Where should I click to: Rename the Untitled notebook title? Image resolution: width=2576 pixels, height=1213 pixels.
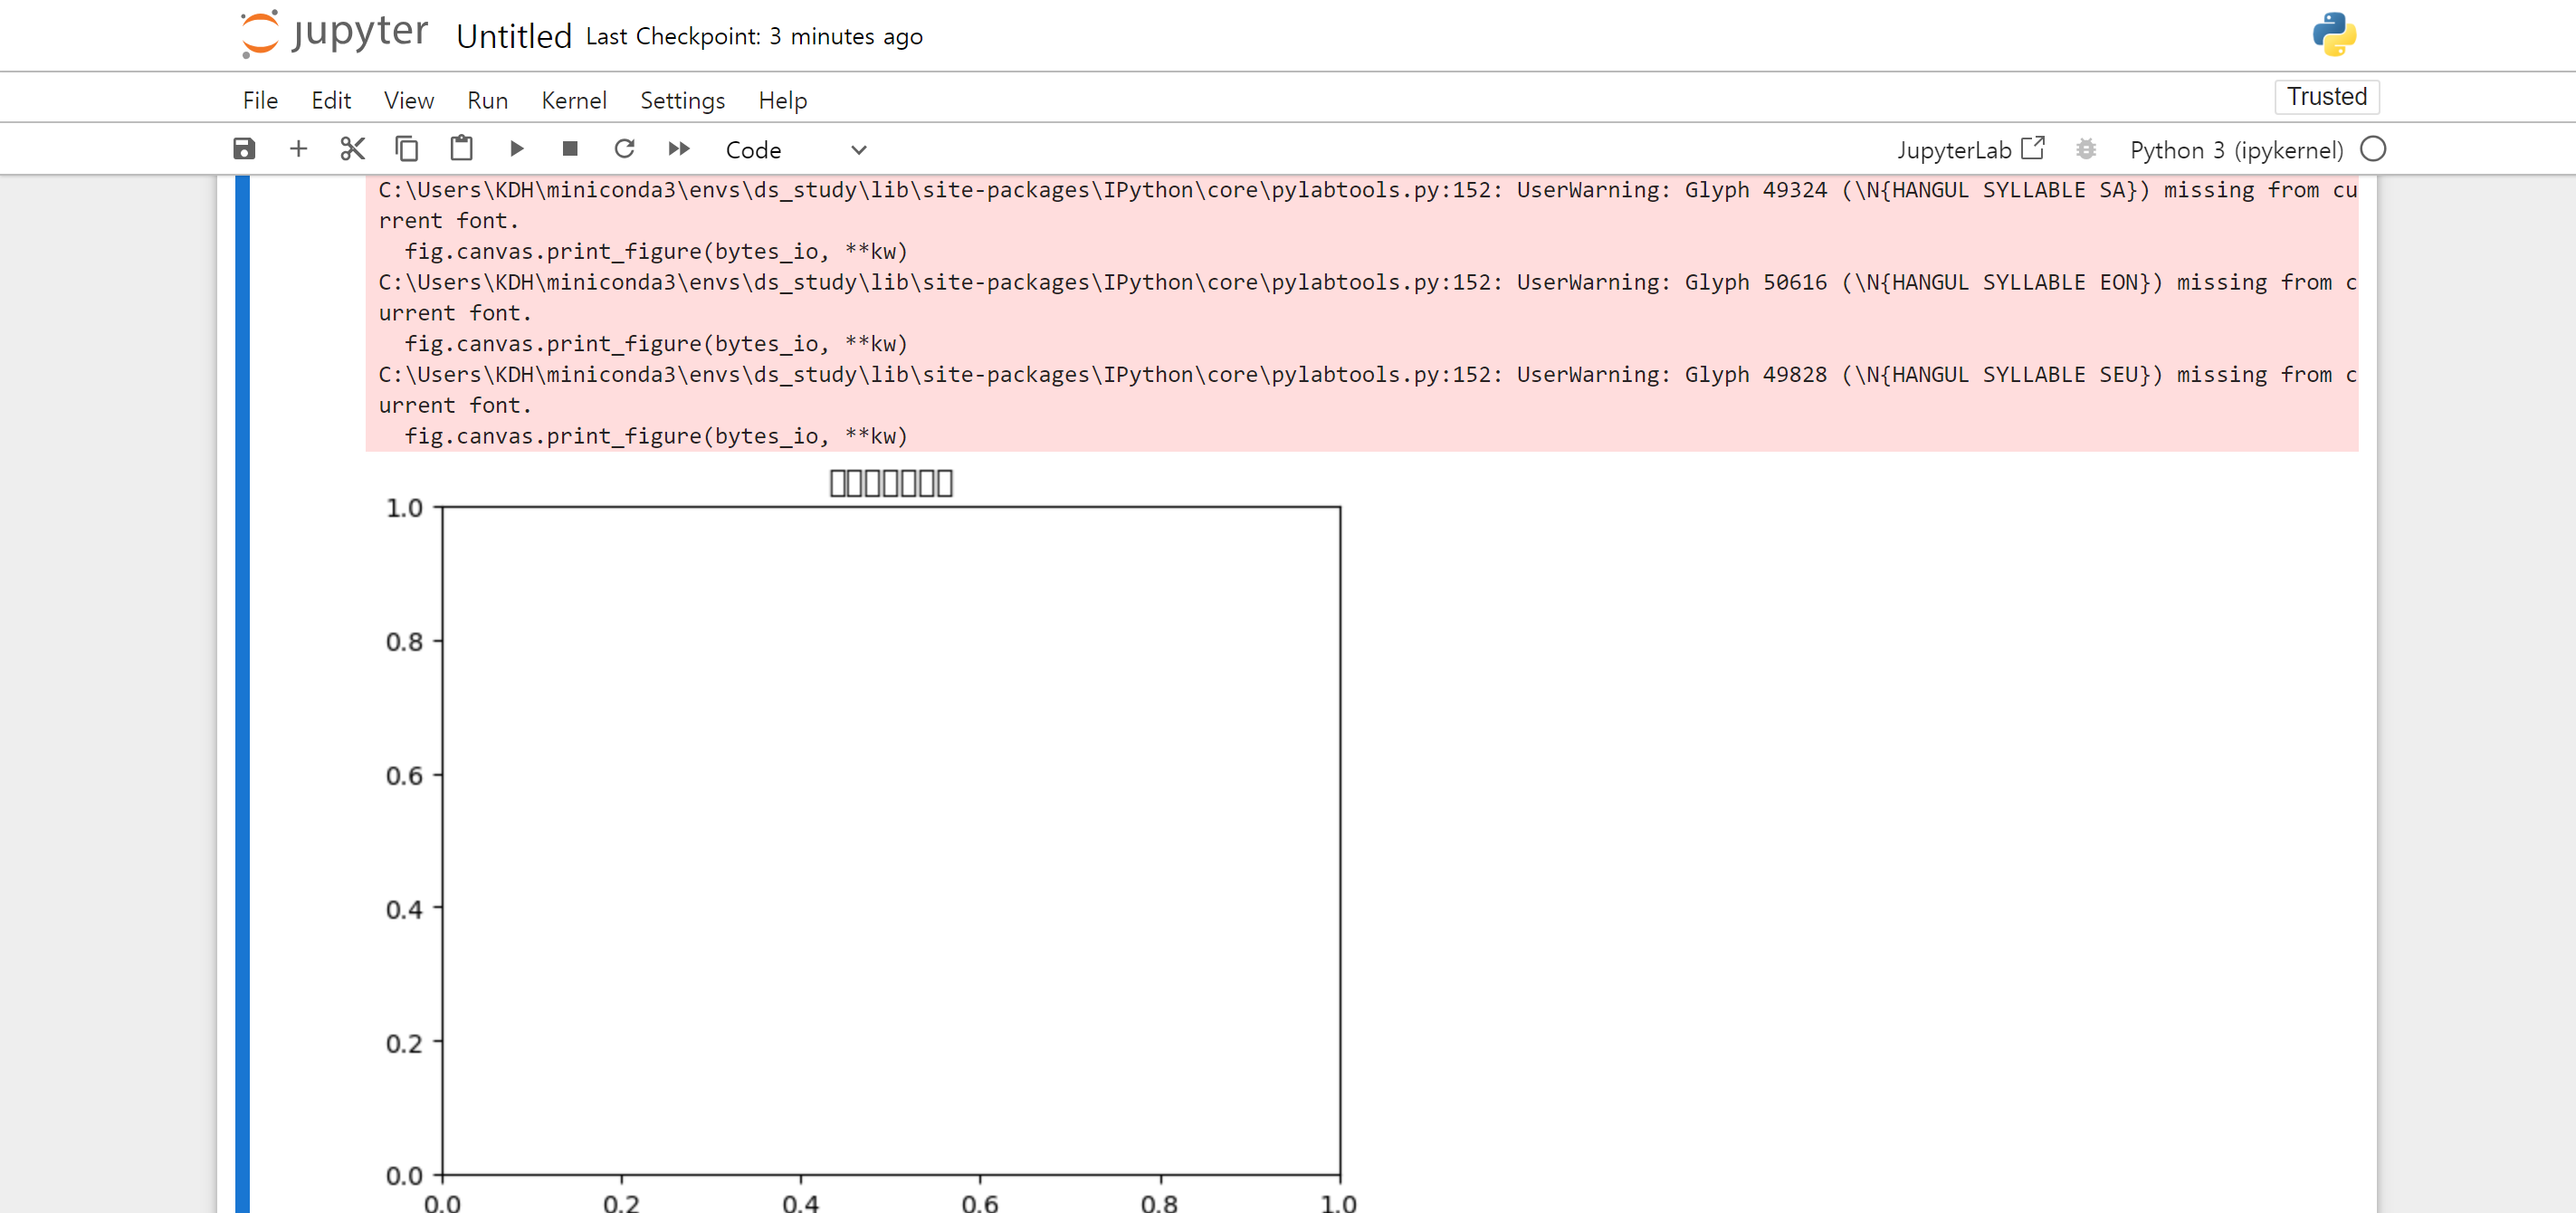tap(514, 37)
